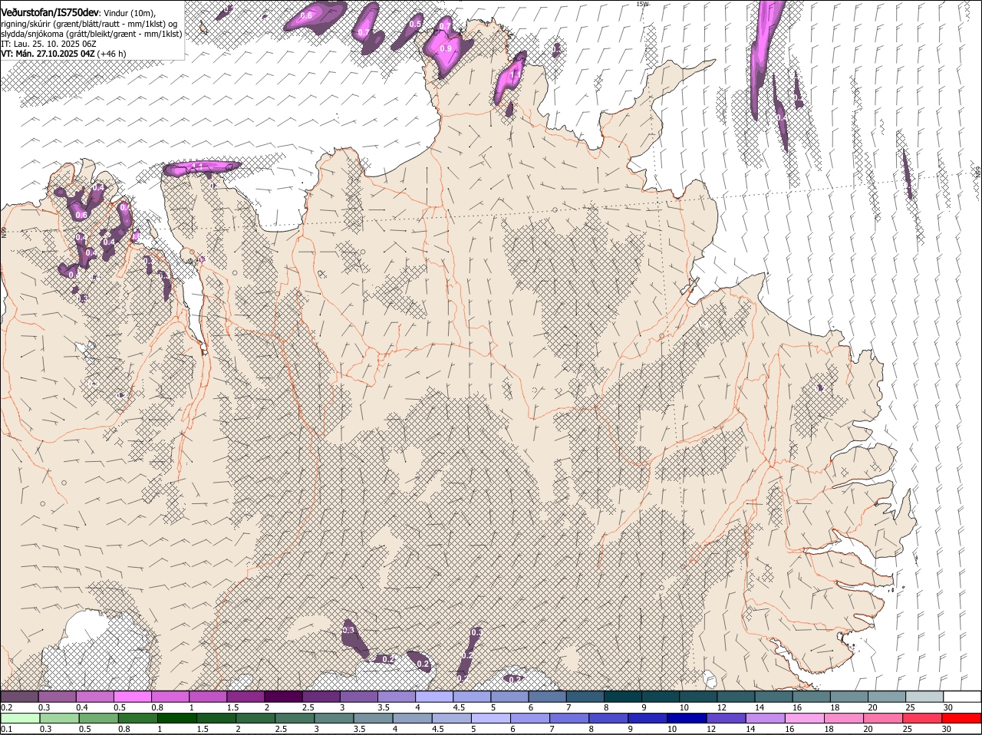The height and width of the screenshot is (735, 982).
Task: Pick the bright pink 0.5 swatch in the snow scale
Action: 132,696
